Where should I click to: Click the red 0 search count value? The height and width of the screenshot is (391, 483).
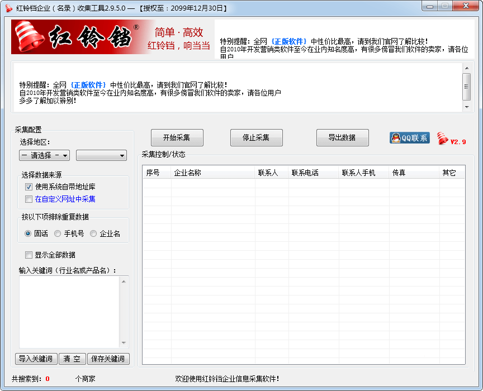tap(48, 379)
